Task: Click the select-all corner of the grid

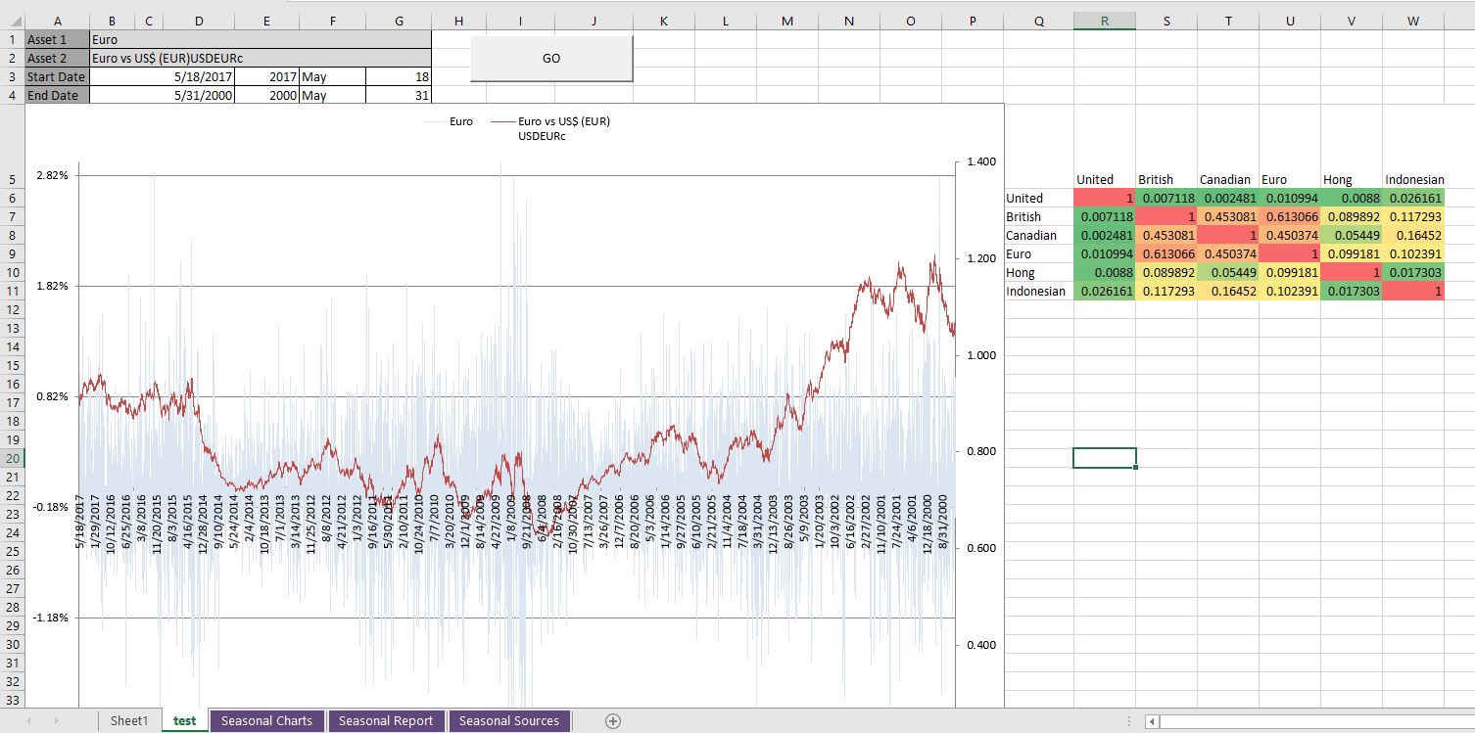Action: 12,21
